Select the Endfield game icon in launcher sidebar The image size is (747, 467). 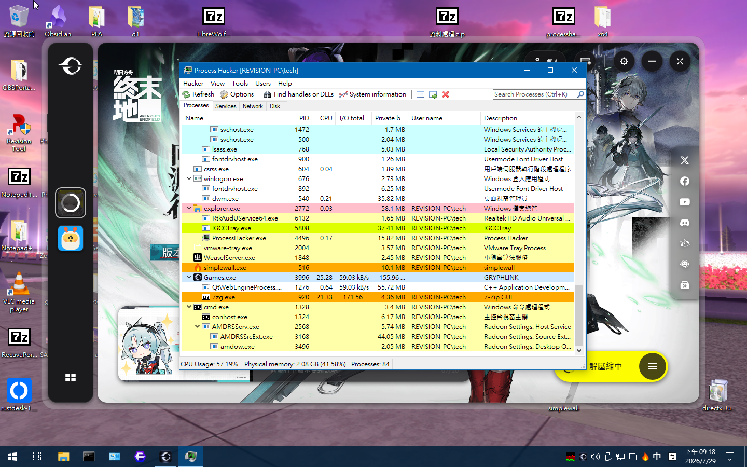71,203
